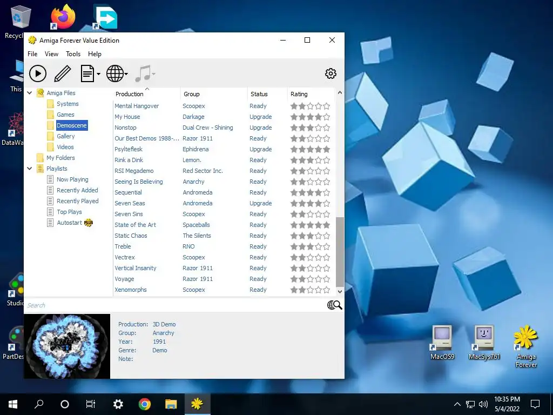The height and width of the screenshot is (415, 553).
Task: Open the File menu
Action: tap(32, 54)
